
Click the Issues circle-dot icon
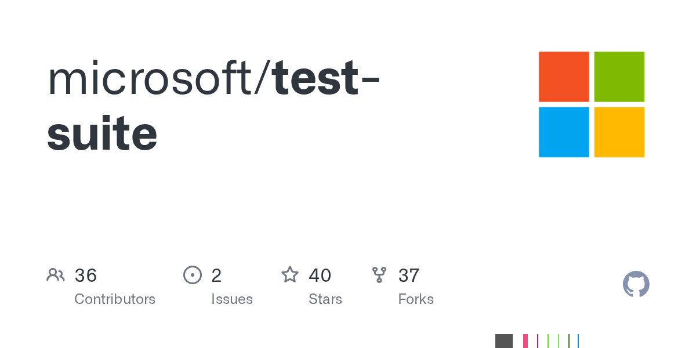tap(192, 275)
